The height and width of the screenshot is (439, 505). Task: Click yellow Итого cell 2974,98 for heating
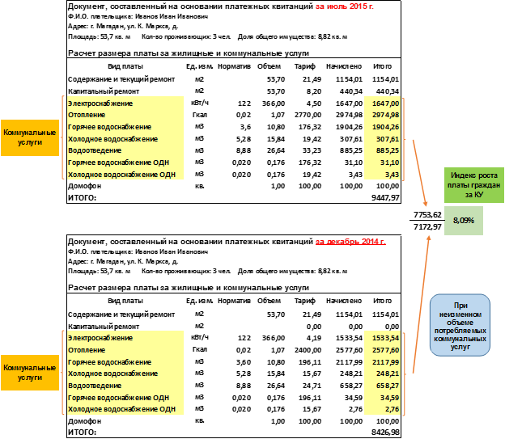(385, 115)
